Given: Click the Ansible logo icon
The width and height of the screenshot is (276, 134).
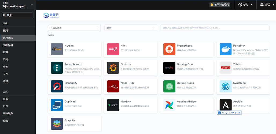Looking at the screenshot, I should pyautogui.click(x=225, y=105).
